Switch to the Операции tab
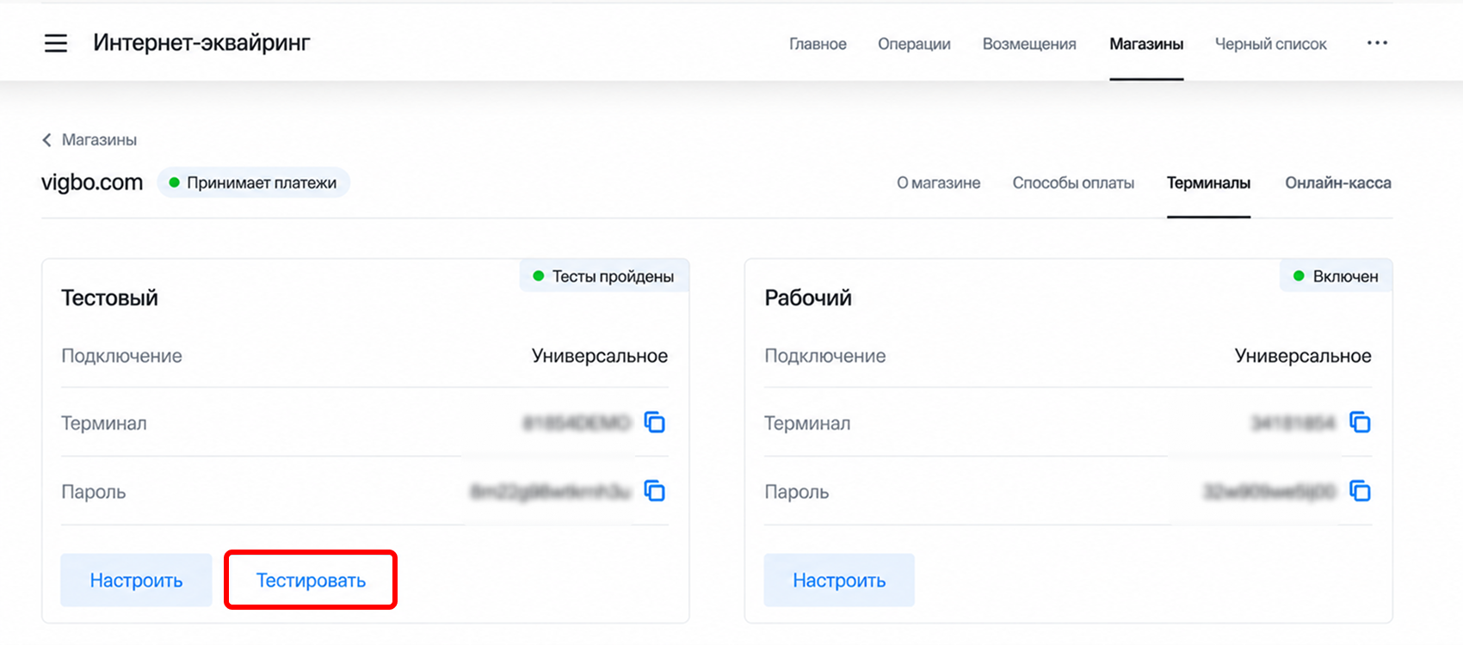The height and width of the screenshot is (645, 1463). point(914,44)
